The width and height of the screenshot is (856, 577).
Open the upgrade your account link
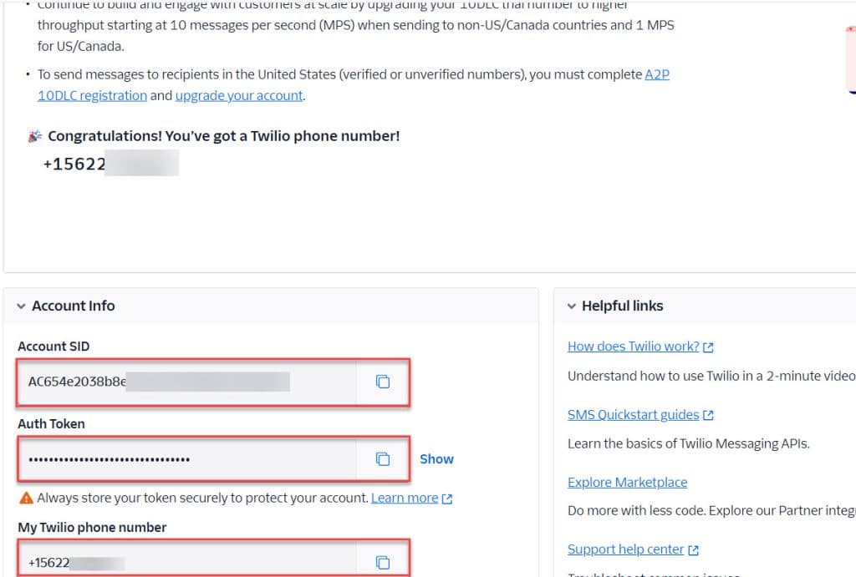pos(239,95)
